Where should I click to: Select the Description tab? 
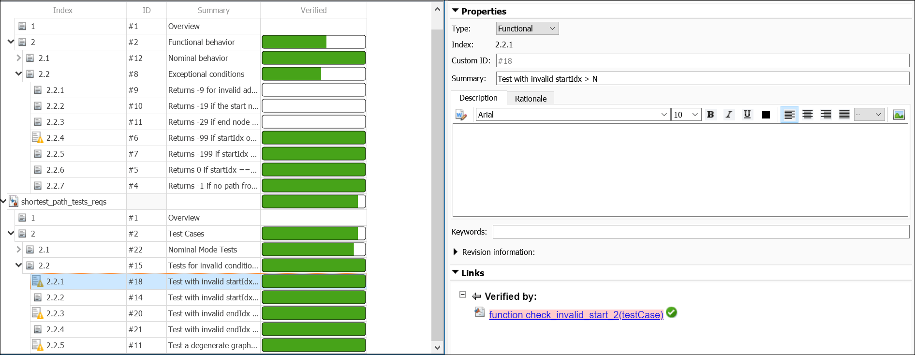click(478, 98)
